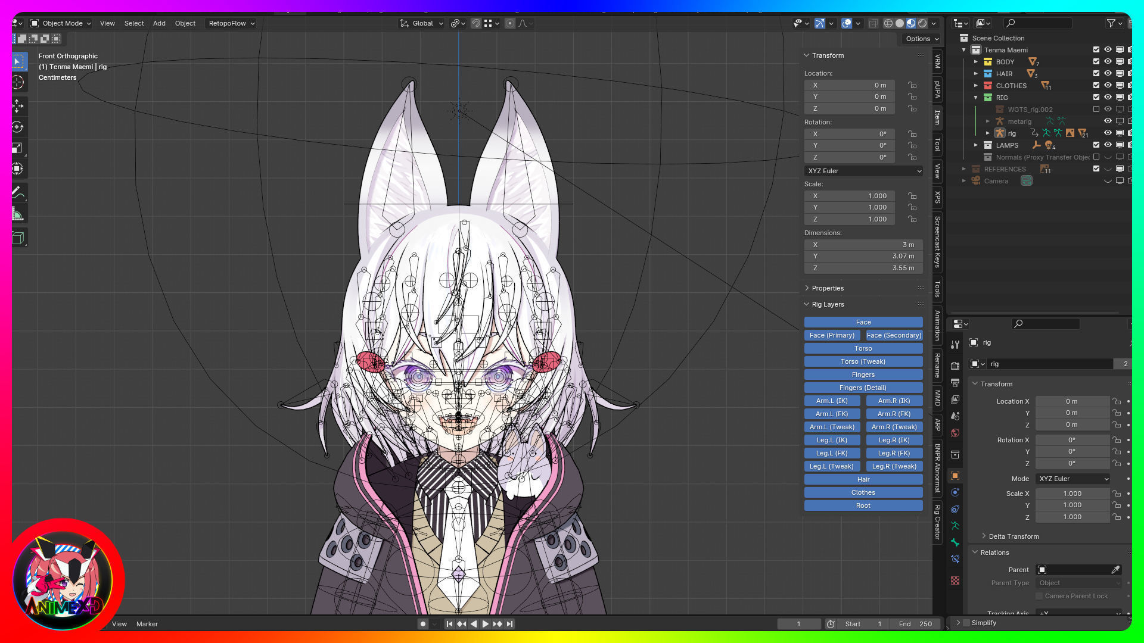Screen dimensions: 1144x643
Task: Expand Delta Transform panel
Action: pos(984,536)
